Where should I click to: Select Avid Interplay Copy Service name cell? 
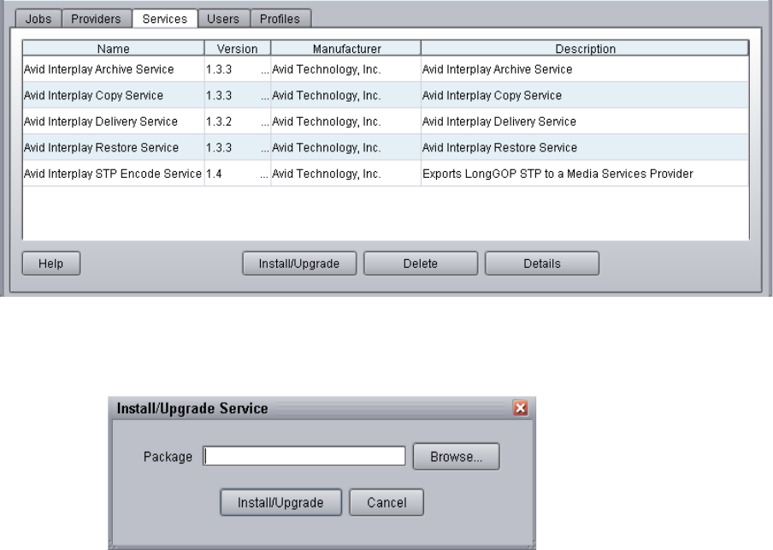[x=114, y=95]
